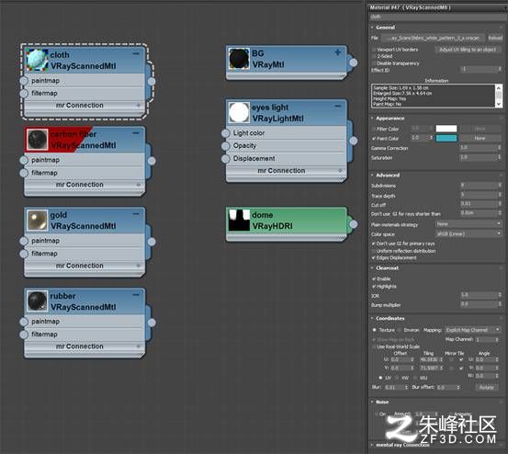
Task: Toggle Viewport UV borders checkbox
Action: (x=374, y=50)
